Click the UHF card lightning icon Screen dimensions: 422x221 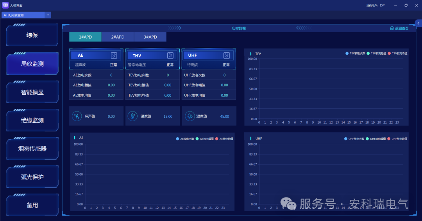click(227, 55)
